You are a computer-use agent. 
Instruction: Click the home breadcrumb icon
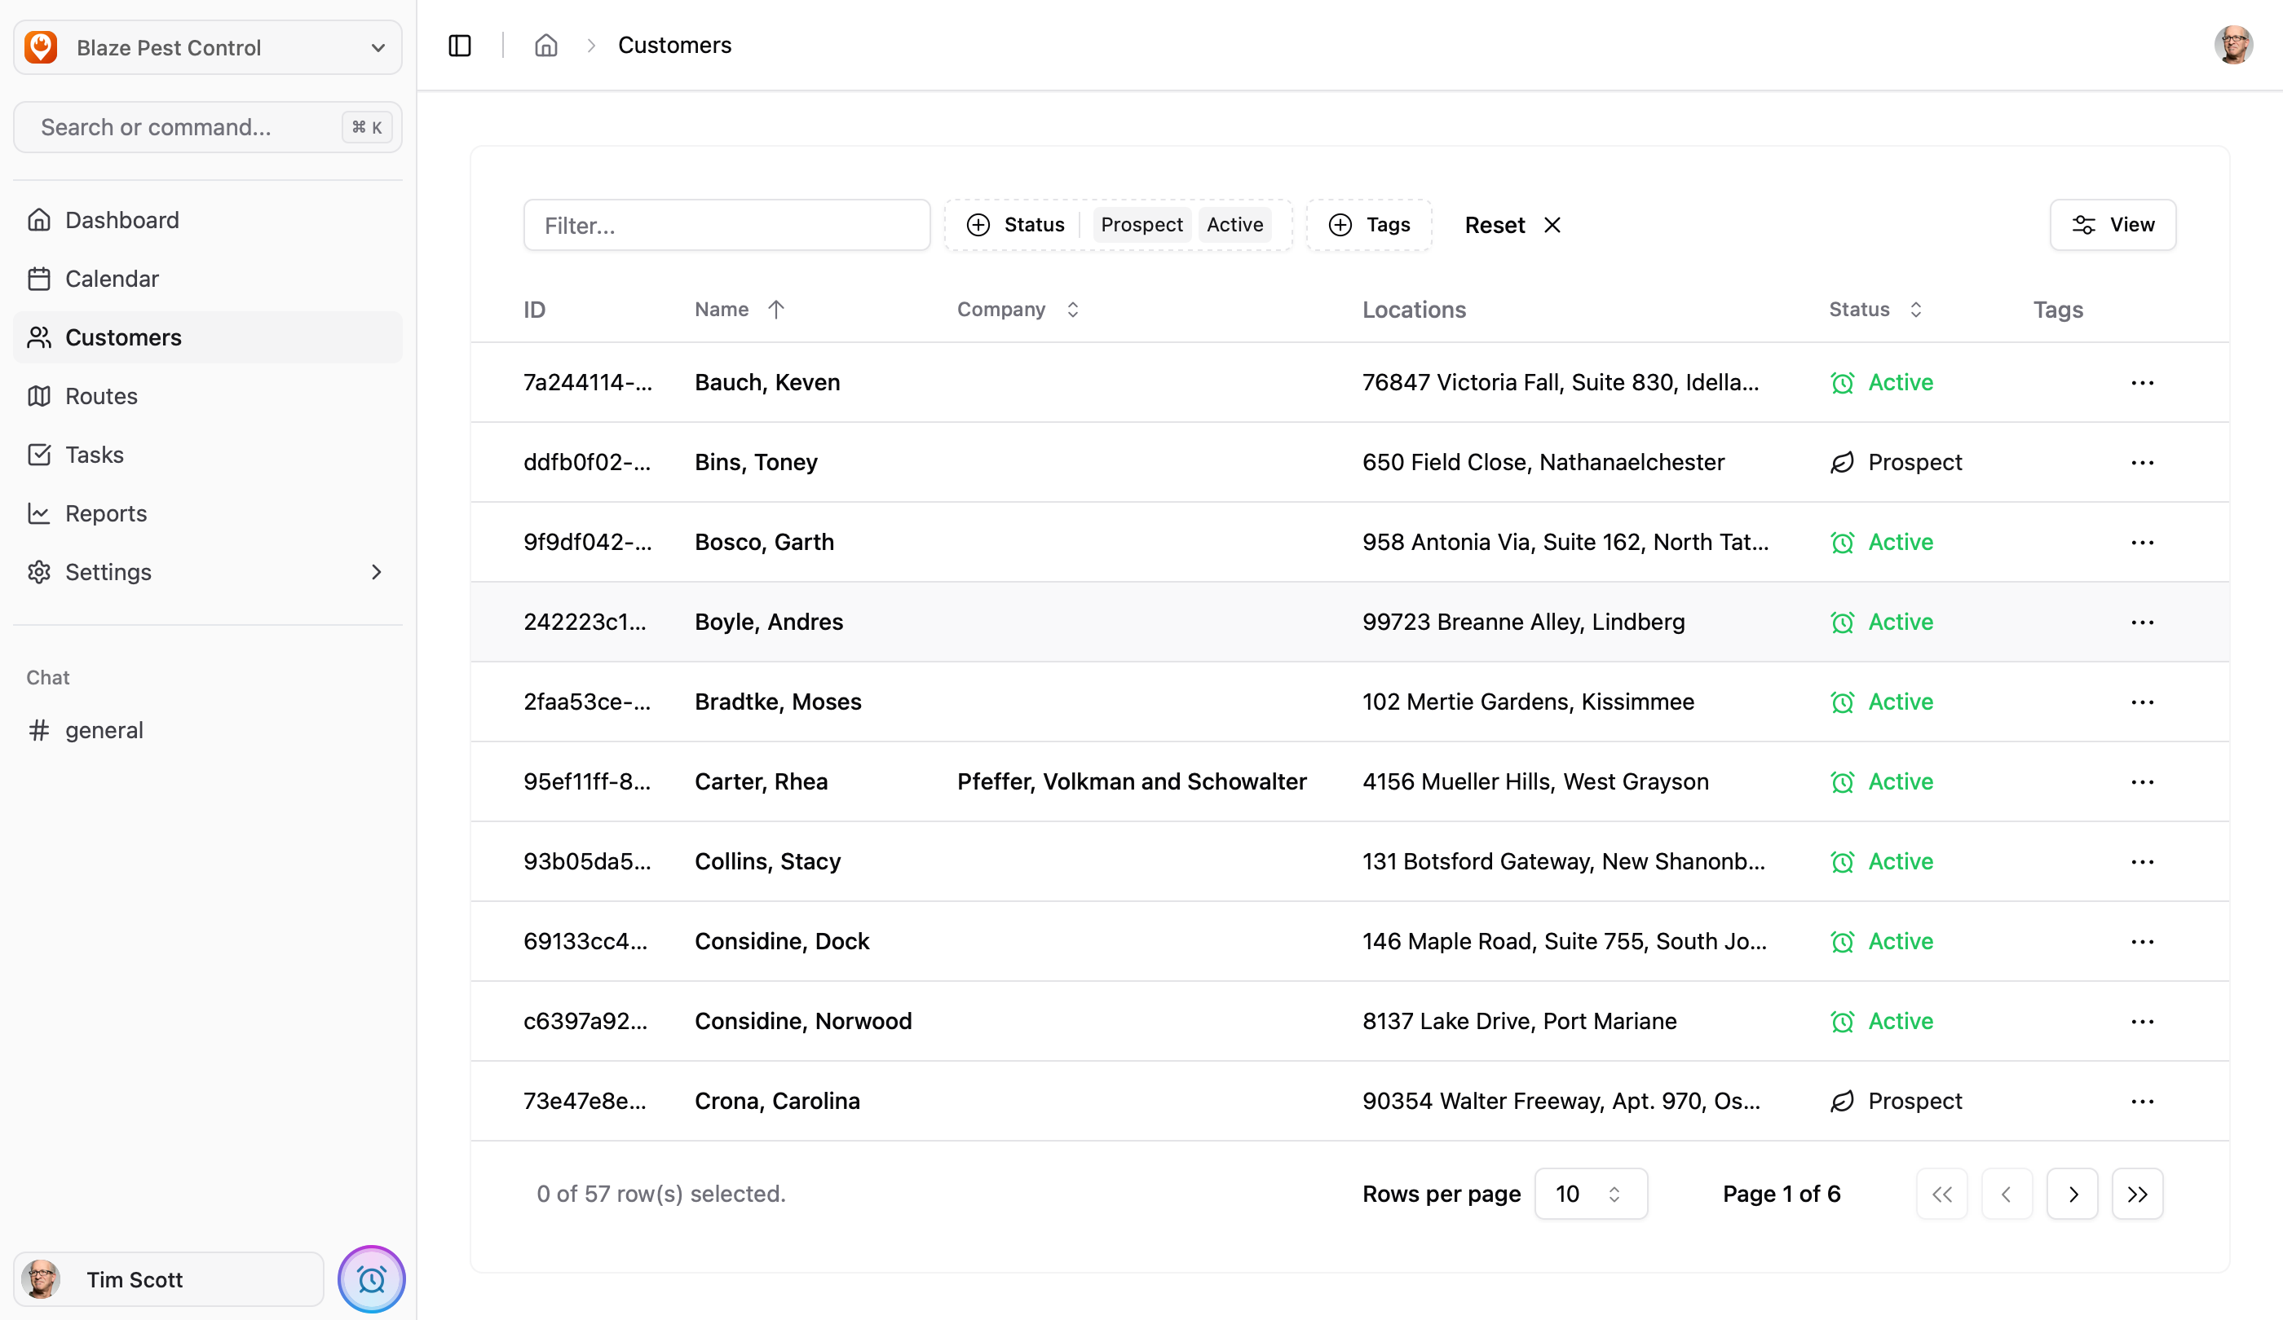point(545,46)
